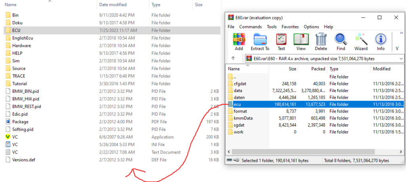This screenshot has width=406, height=182.
Task: Show archive Info
Action: [381, 42]
